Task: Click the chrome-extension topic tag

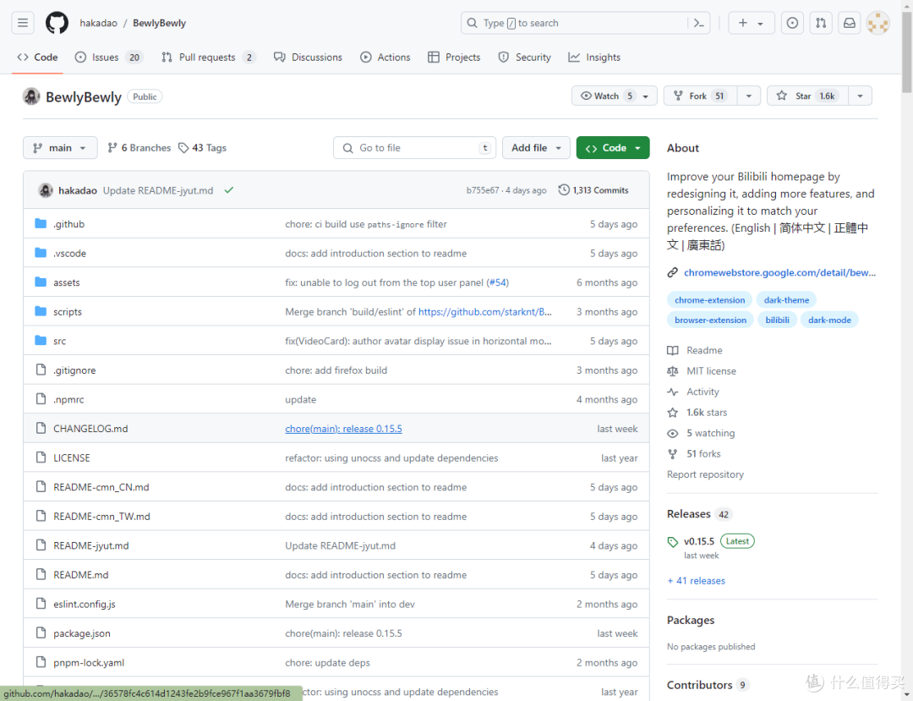Action: pyautogui.click(x=710, y=300)
